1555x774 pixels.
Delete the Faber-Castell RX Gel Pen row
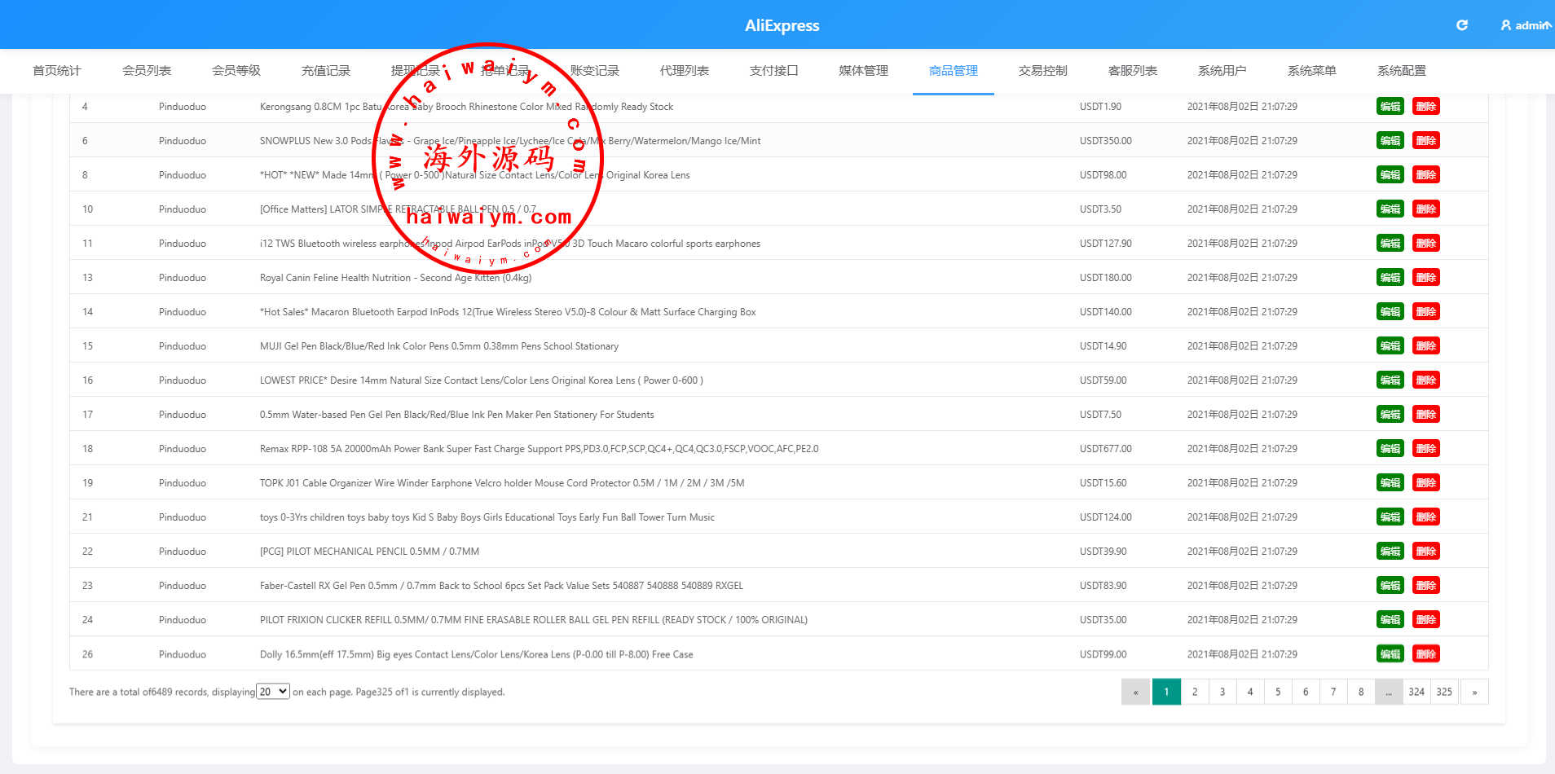coord(1426,586)
